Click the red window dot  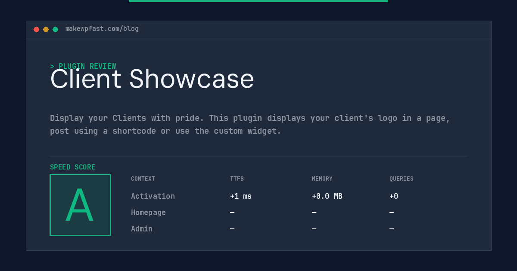pos(36,29)
